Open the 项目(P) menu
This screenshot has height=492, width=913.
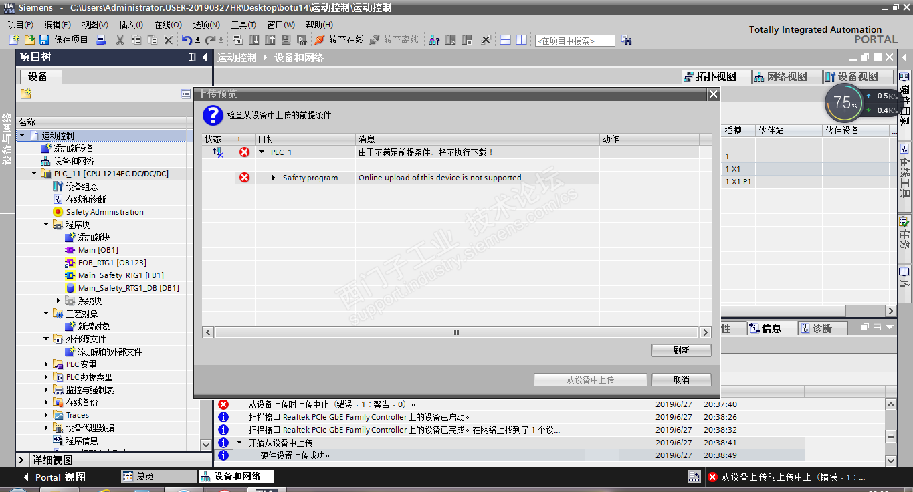point(21,25)
